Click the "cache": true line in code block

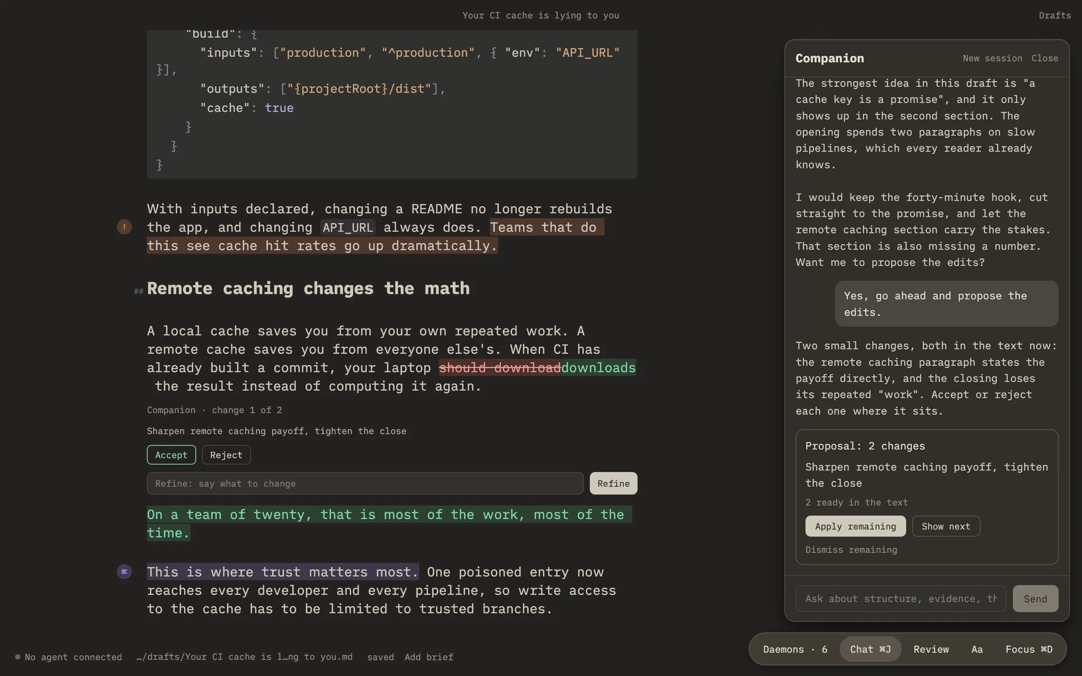click(247, 108)
